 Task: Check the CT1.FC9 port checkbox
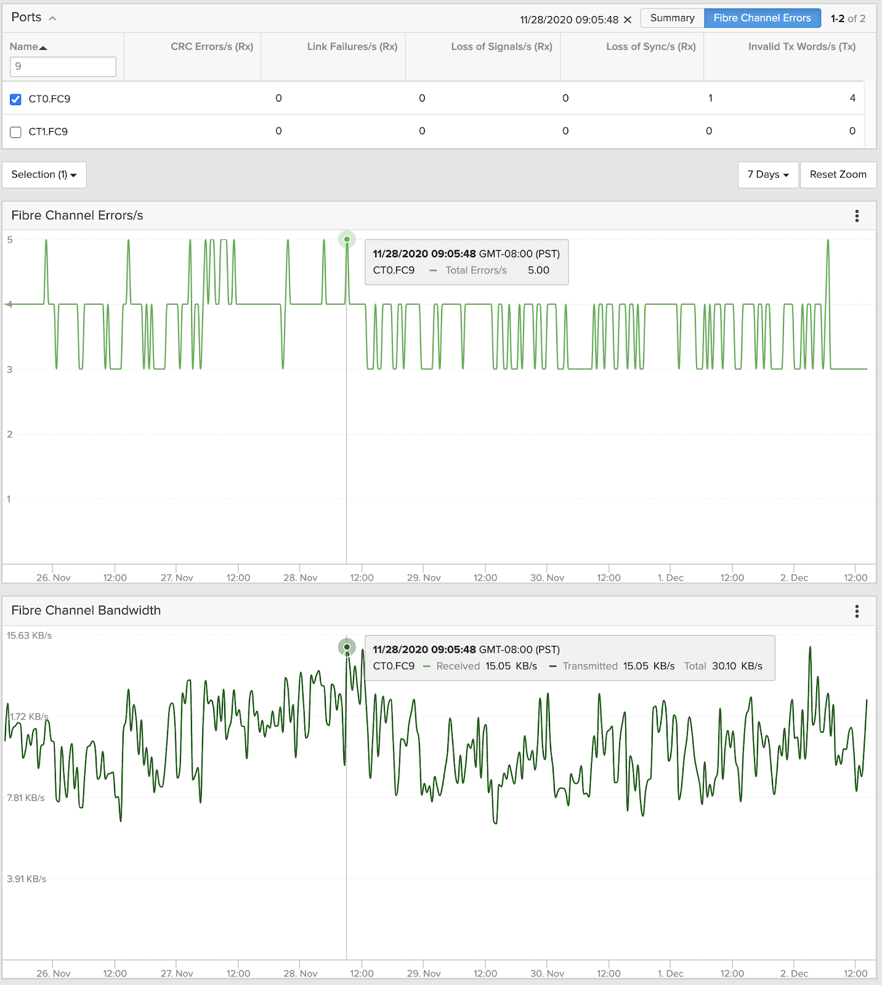pyautogui.click(x=16, y=132)
